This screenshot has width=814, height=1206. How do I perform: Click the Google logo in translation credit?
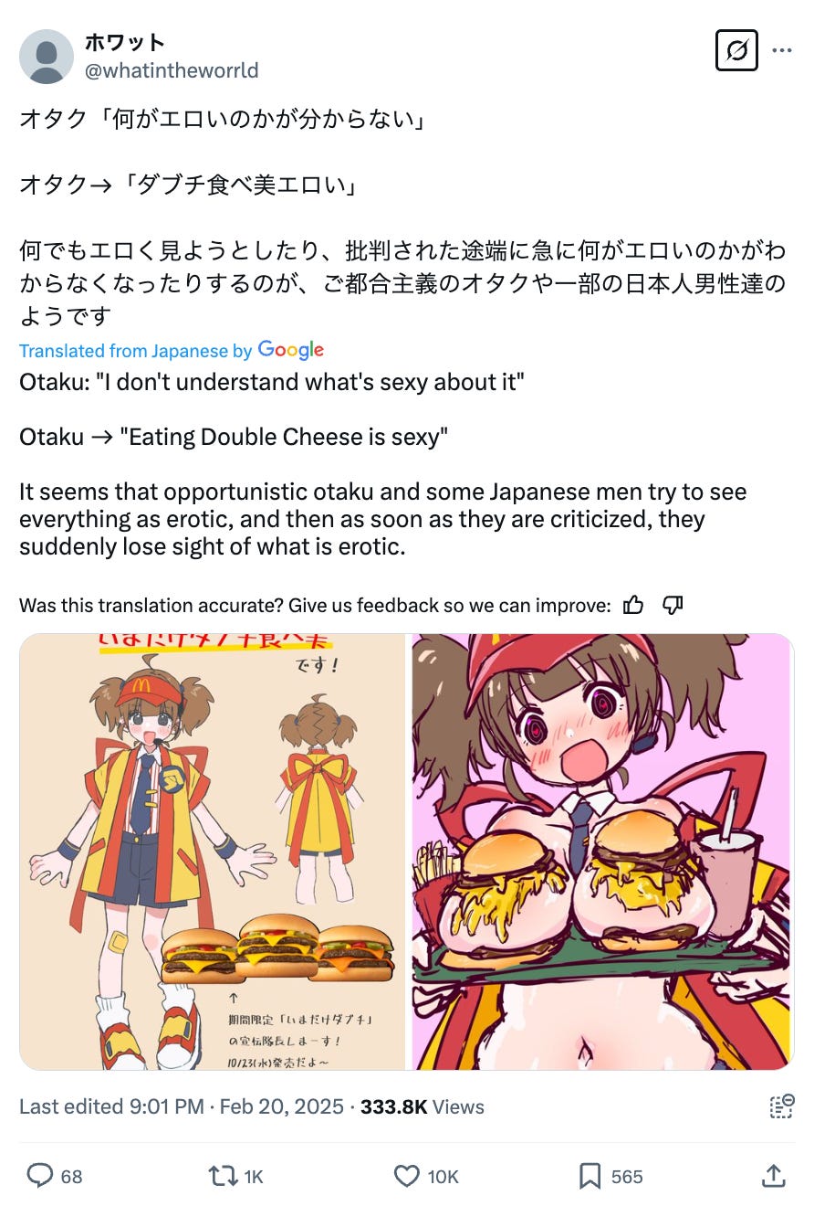pyautogui.click(x=291, y=350)
